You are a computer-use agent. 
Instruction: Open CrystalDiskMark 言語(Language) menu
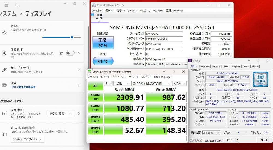coord(162,77)
